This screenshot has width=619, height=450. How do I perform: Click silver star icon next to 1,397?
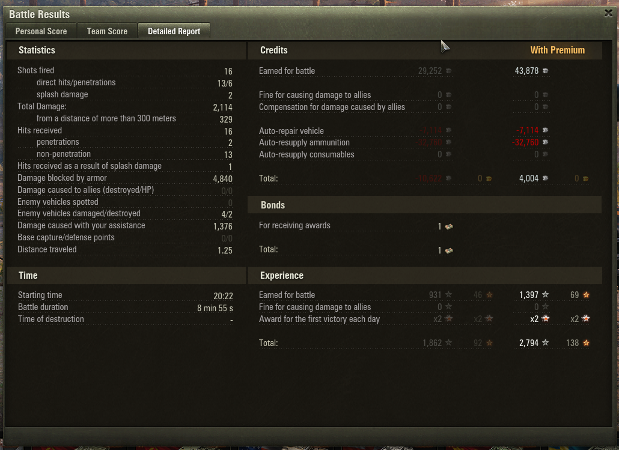pos(545,294)
